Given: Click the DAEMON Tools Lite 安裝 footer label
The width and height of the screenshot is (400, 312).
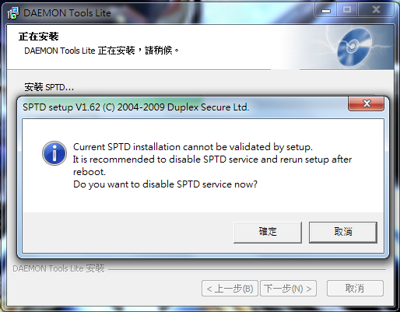Looking at the screenshot, I should pos(58,268).
